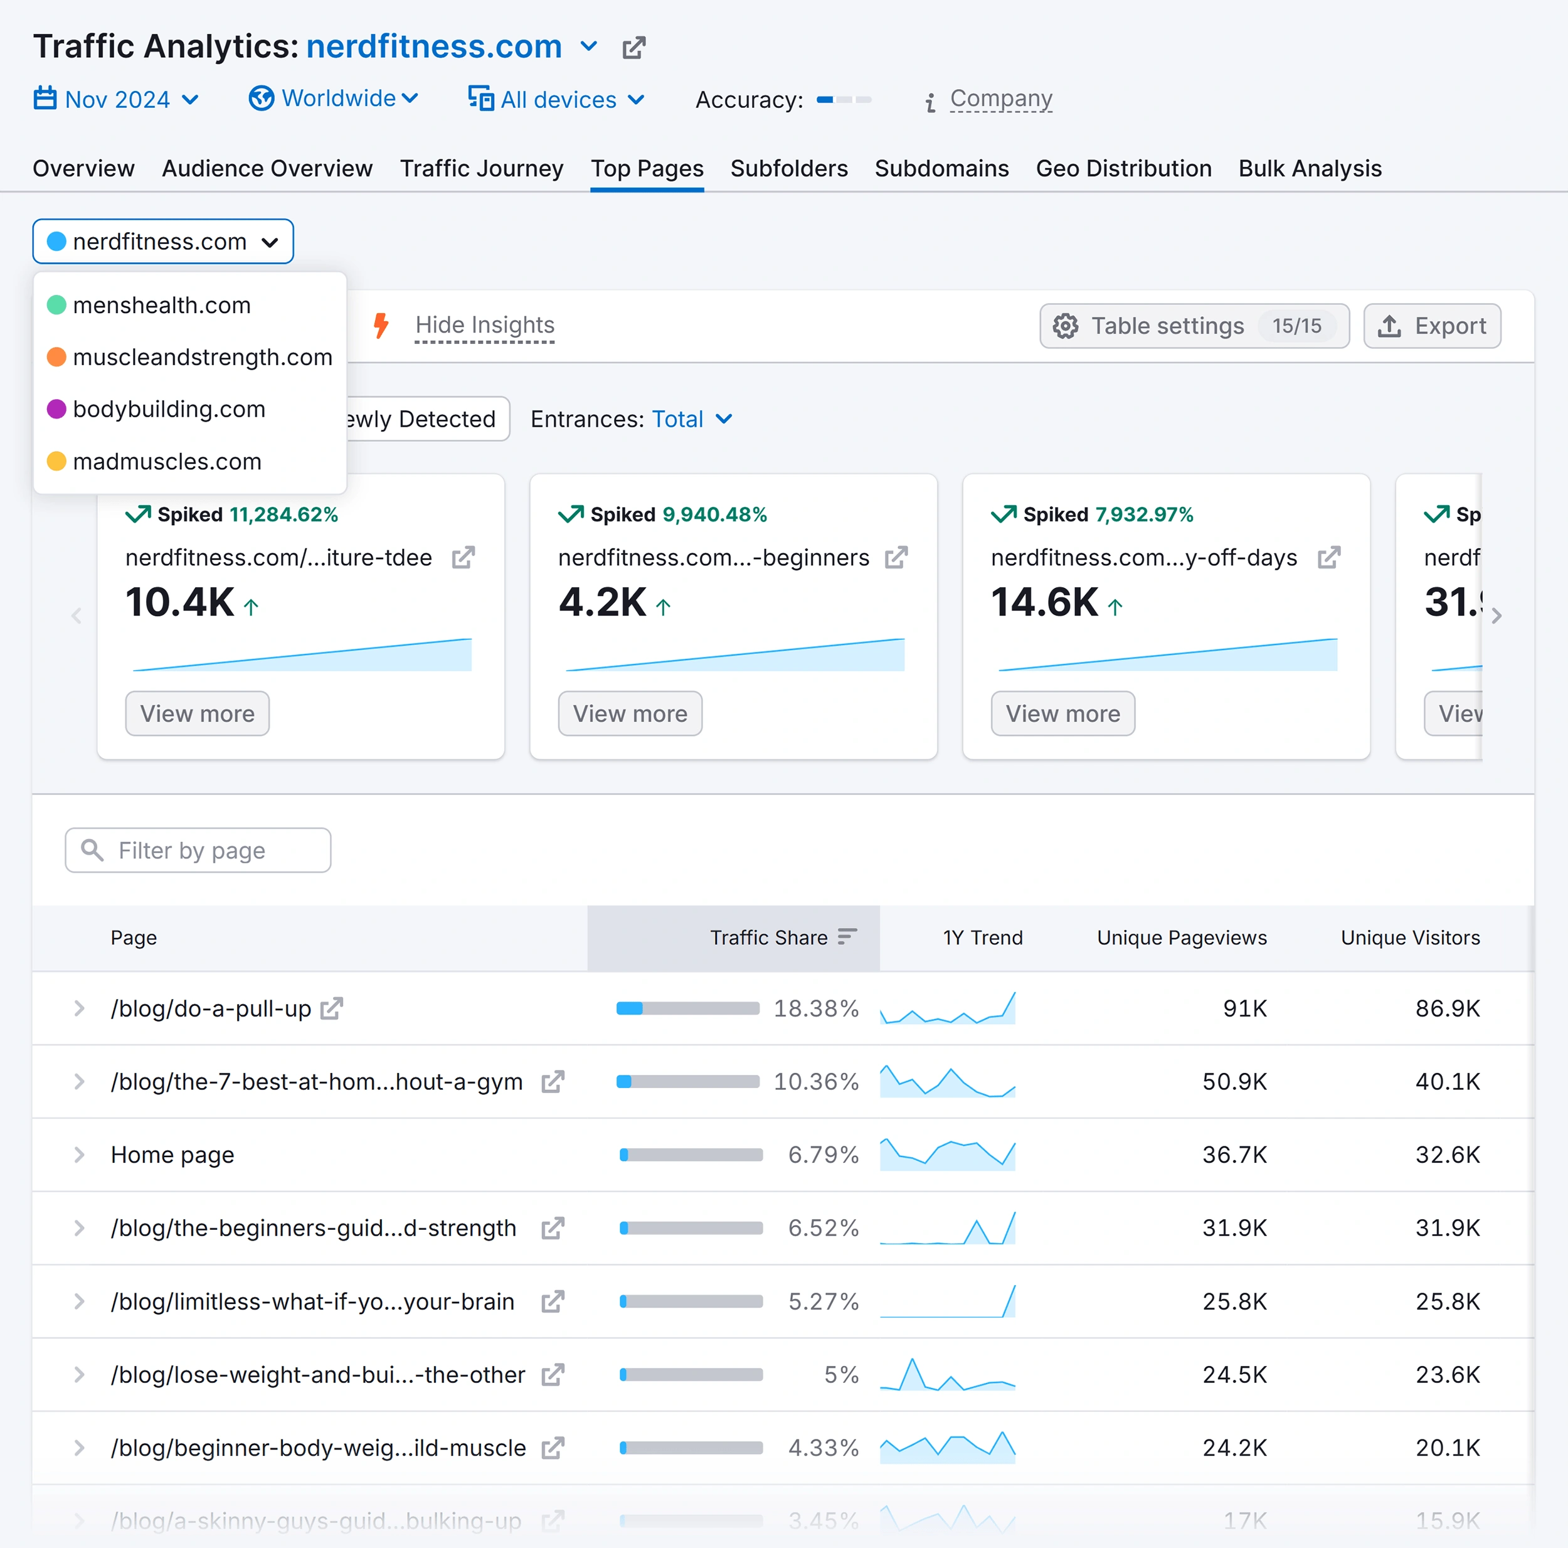Sort by Unique Visitors column header

pyautogui.click(x=1410, y=937)
